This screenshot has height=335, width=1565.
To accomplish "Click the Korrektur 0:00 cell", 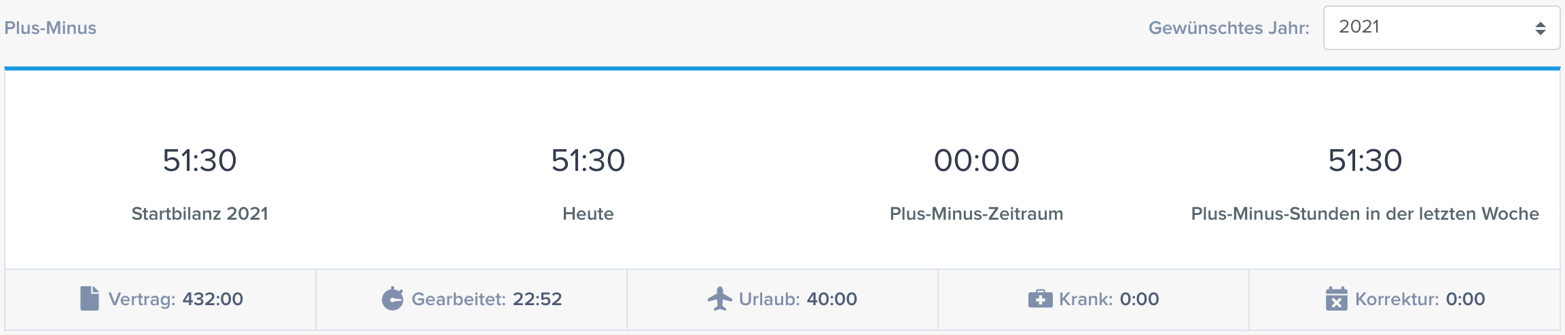I will point(1405,300).
